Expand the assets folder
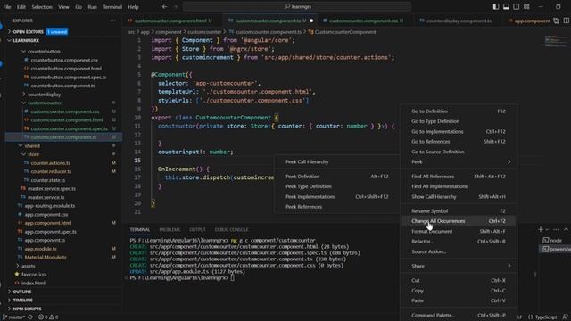This screenshot has width=571, height=321. (x=28, y=266)
